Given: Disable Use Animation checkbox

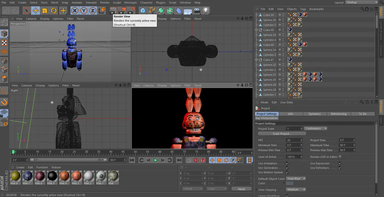Looking at the screenshot, I should 287,163.
